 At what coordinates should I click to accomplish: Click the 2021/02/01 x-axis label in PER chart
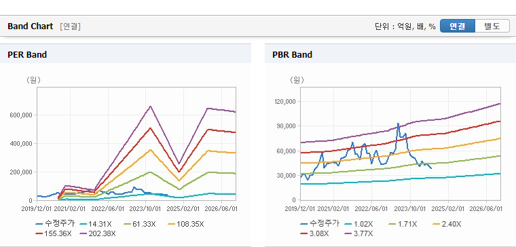tap(69, 209)
